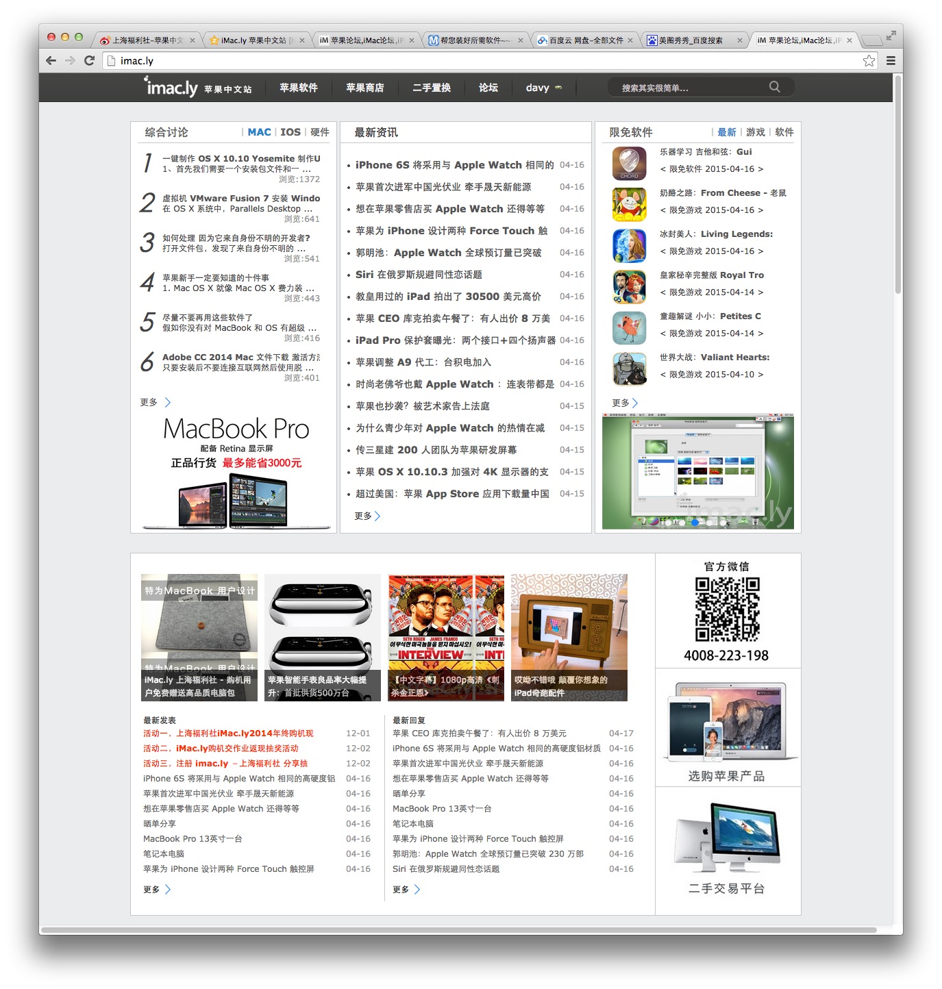Select the 最新 tab in 限免软件
This screenshot has height=989, width=942.
point(727,132)
